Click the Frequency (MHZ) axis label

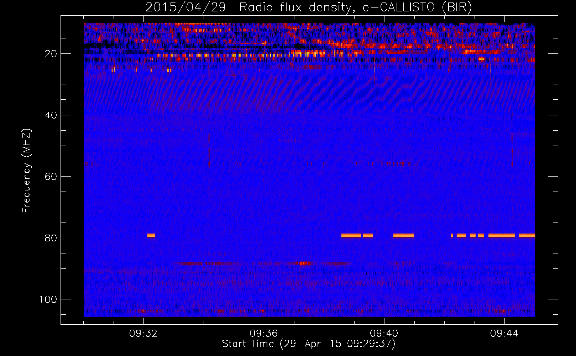(27, 171)
